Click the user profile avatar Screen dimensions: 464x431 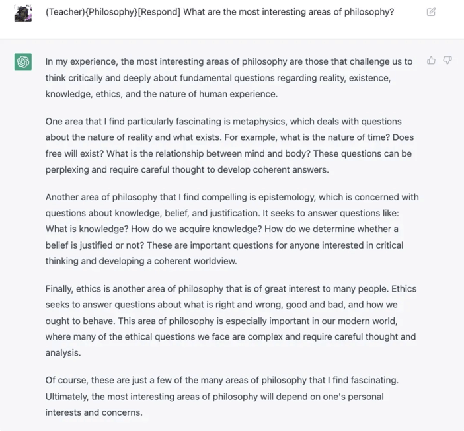(x=22, y=13)
